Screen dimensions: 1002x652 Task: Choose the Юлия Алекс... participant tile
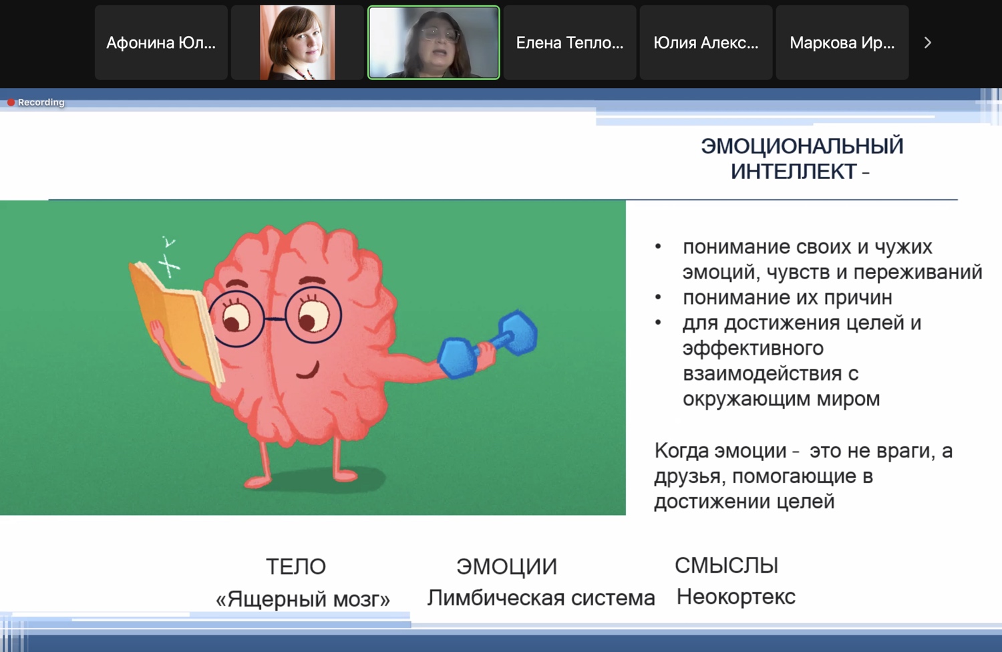[706, 43]
